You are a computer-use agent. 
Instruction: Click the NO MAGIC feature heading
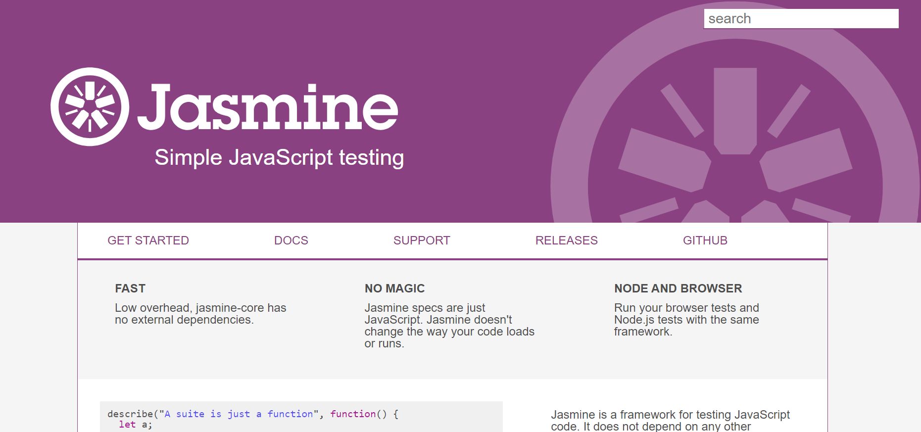click(x=394, y=288)
